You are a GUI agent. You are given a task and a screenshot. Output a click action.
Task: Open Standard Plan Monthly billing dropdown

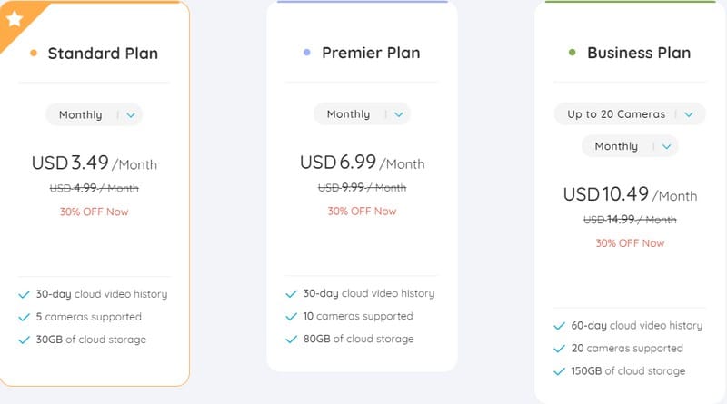click(x=94, y=115)
